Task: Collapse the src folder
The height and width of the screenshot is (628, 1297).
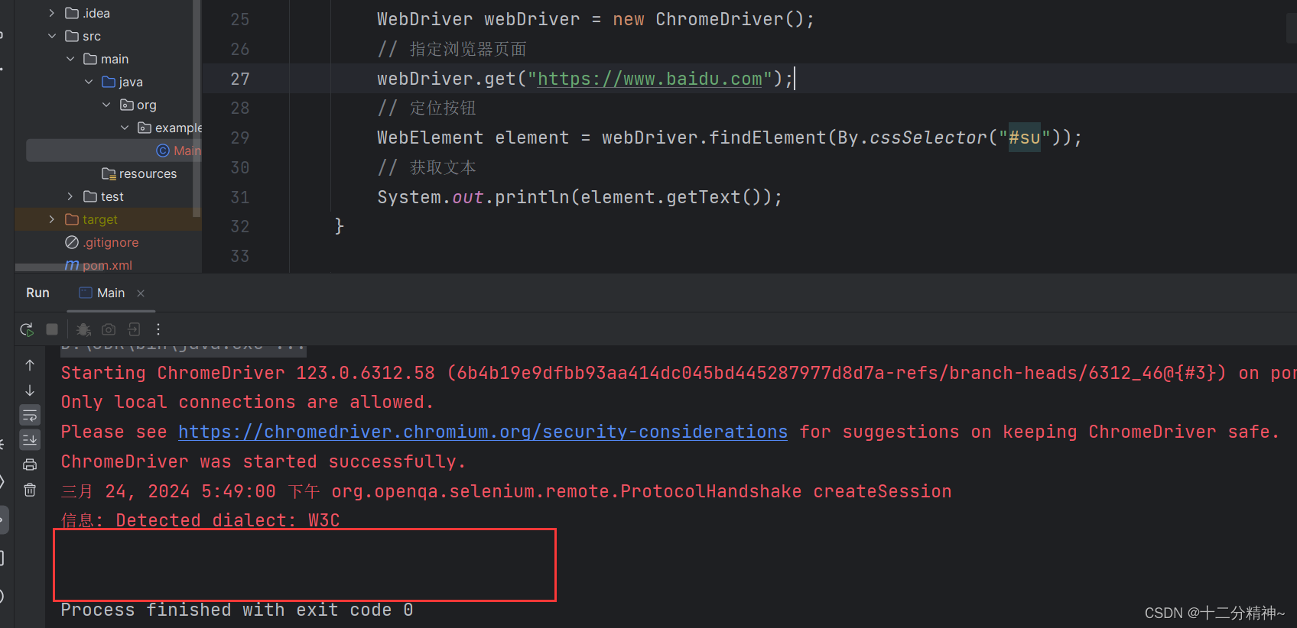Action: pyautogui.click(x=51, y=36)
